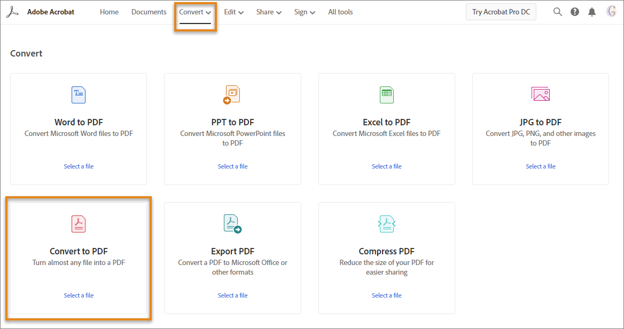Go to the Home menu item

[x=109, y=12]
